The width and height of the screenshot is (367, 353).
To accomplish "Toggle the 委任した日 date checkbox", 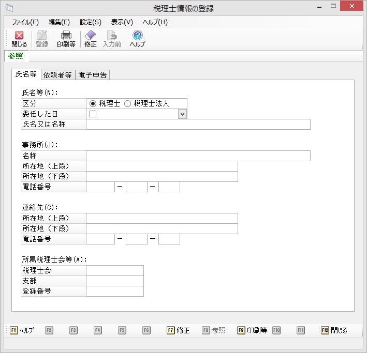I will (93, 114).
